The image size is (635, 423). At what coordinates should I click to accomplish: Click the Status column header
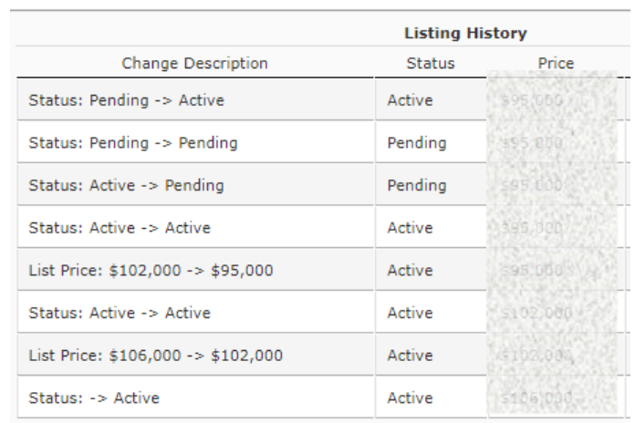[431, 64]
